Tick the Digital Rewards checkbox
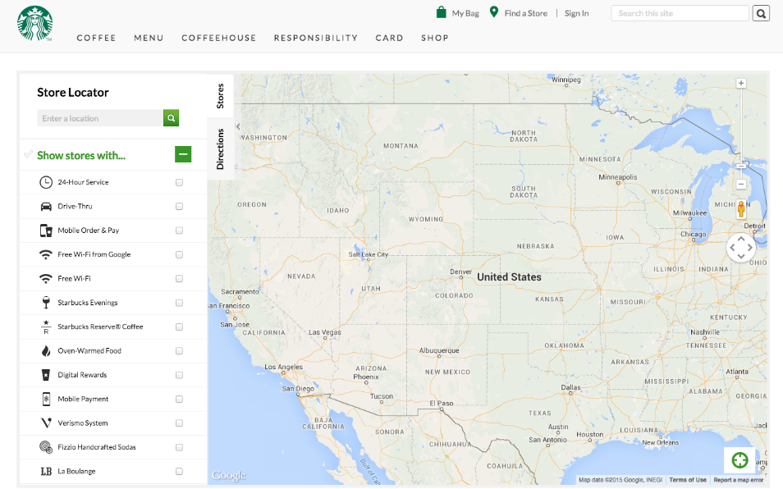 (x=179, y=375)
